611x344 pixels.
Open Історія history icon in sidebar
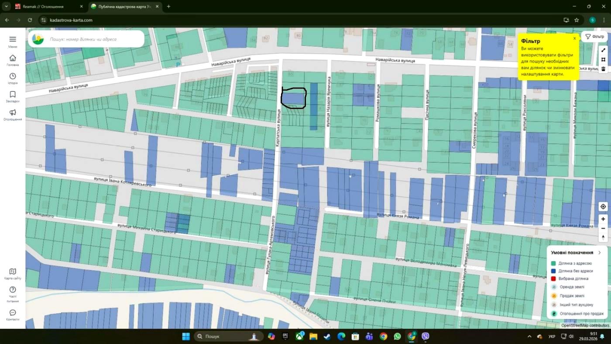tap(13, 76)
